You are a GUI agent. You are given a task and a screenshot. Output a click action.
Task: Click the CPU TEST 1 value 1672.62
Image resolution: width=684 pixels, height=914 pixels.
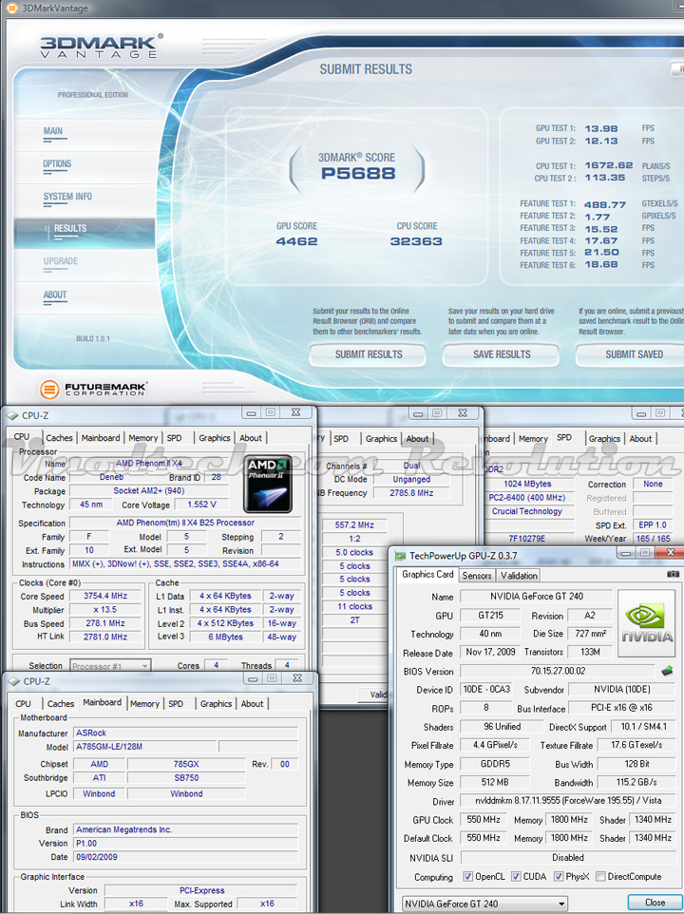(x=609, y=165)
